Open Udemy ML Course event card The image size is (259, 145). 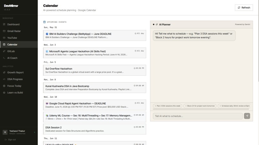(94, 117)
